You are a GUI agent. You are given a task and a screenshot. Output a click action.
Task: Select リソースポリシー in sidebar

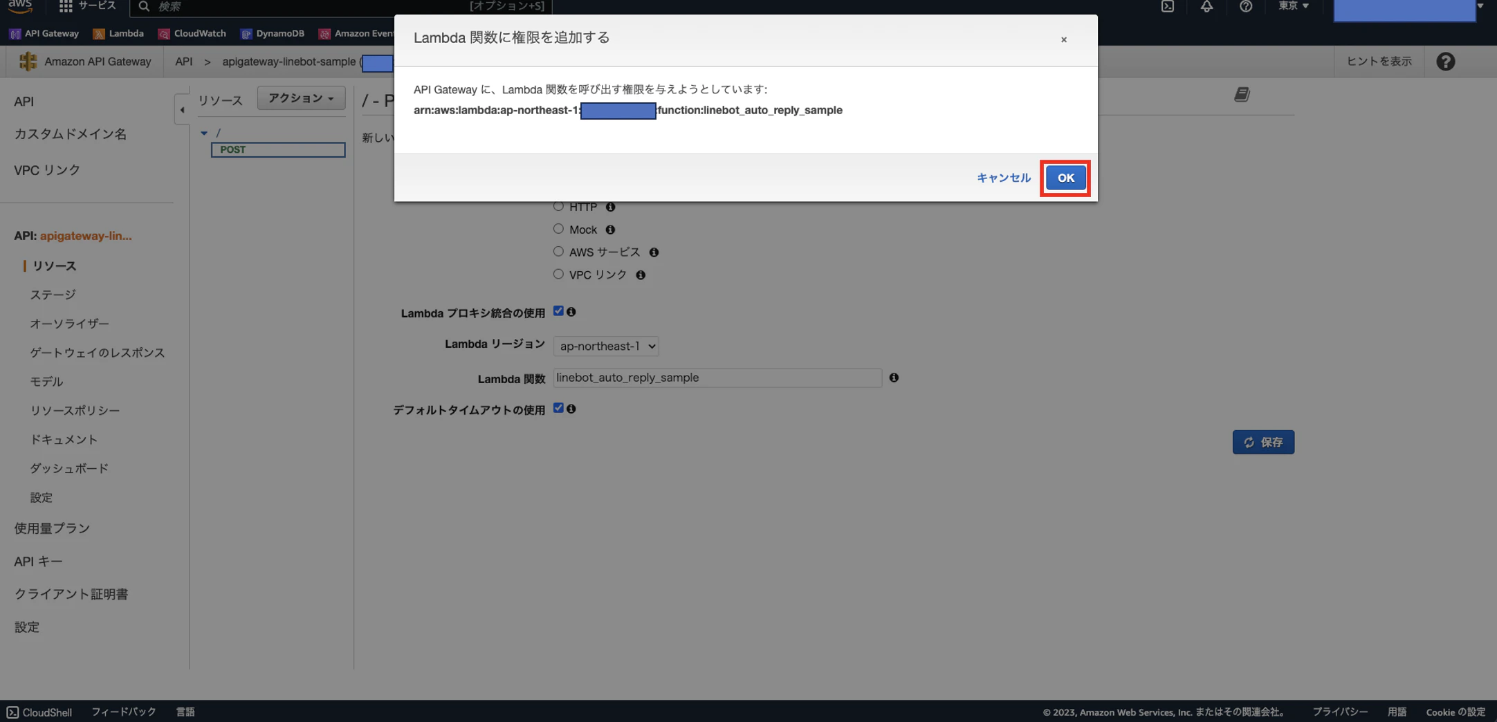point(75,411)
